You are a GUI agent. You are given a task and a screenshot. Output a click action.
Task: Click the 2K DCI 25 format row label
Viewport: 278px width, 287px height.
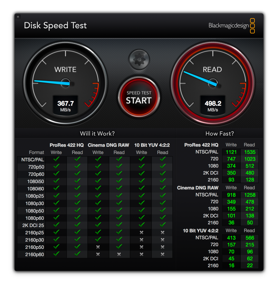[33, 225]
